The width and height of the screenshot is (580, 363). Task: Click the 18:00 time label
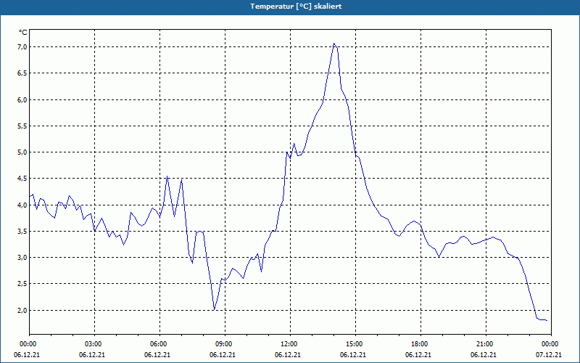[x=420, y=344]
